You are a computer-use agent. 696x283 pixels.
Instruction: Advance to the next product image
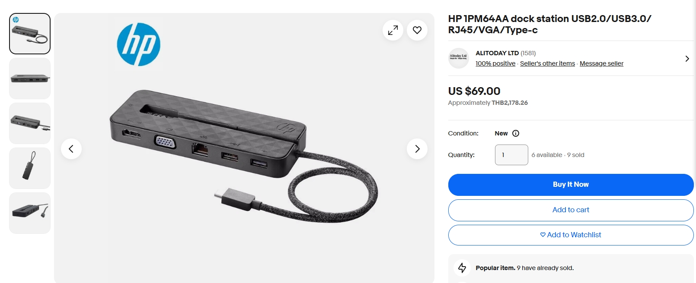417,149
